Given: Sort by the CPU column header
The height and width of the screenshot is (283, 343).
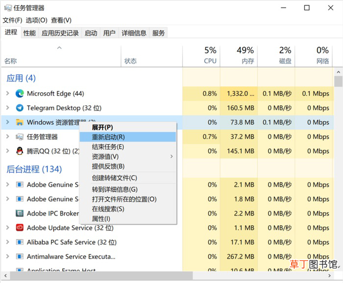Looking at the screenshot, I should pyautogui.click(x=202, y=56).
